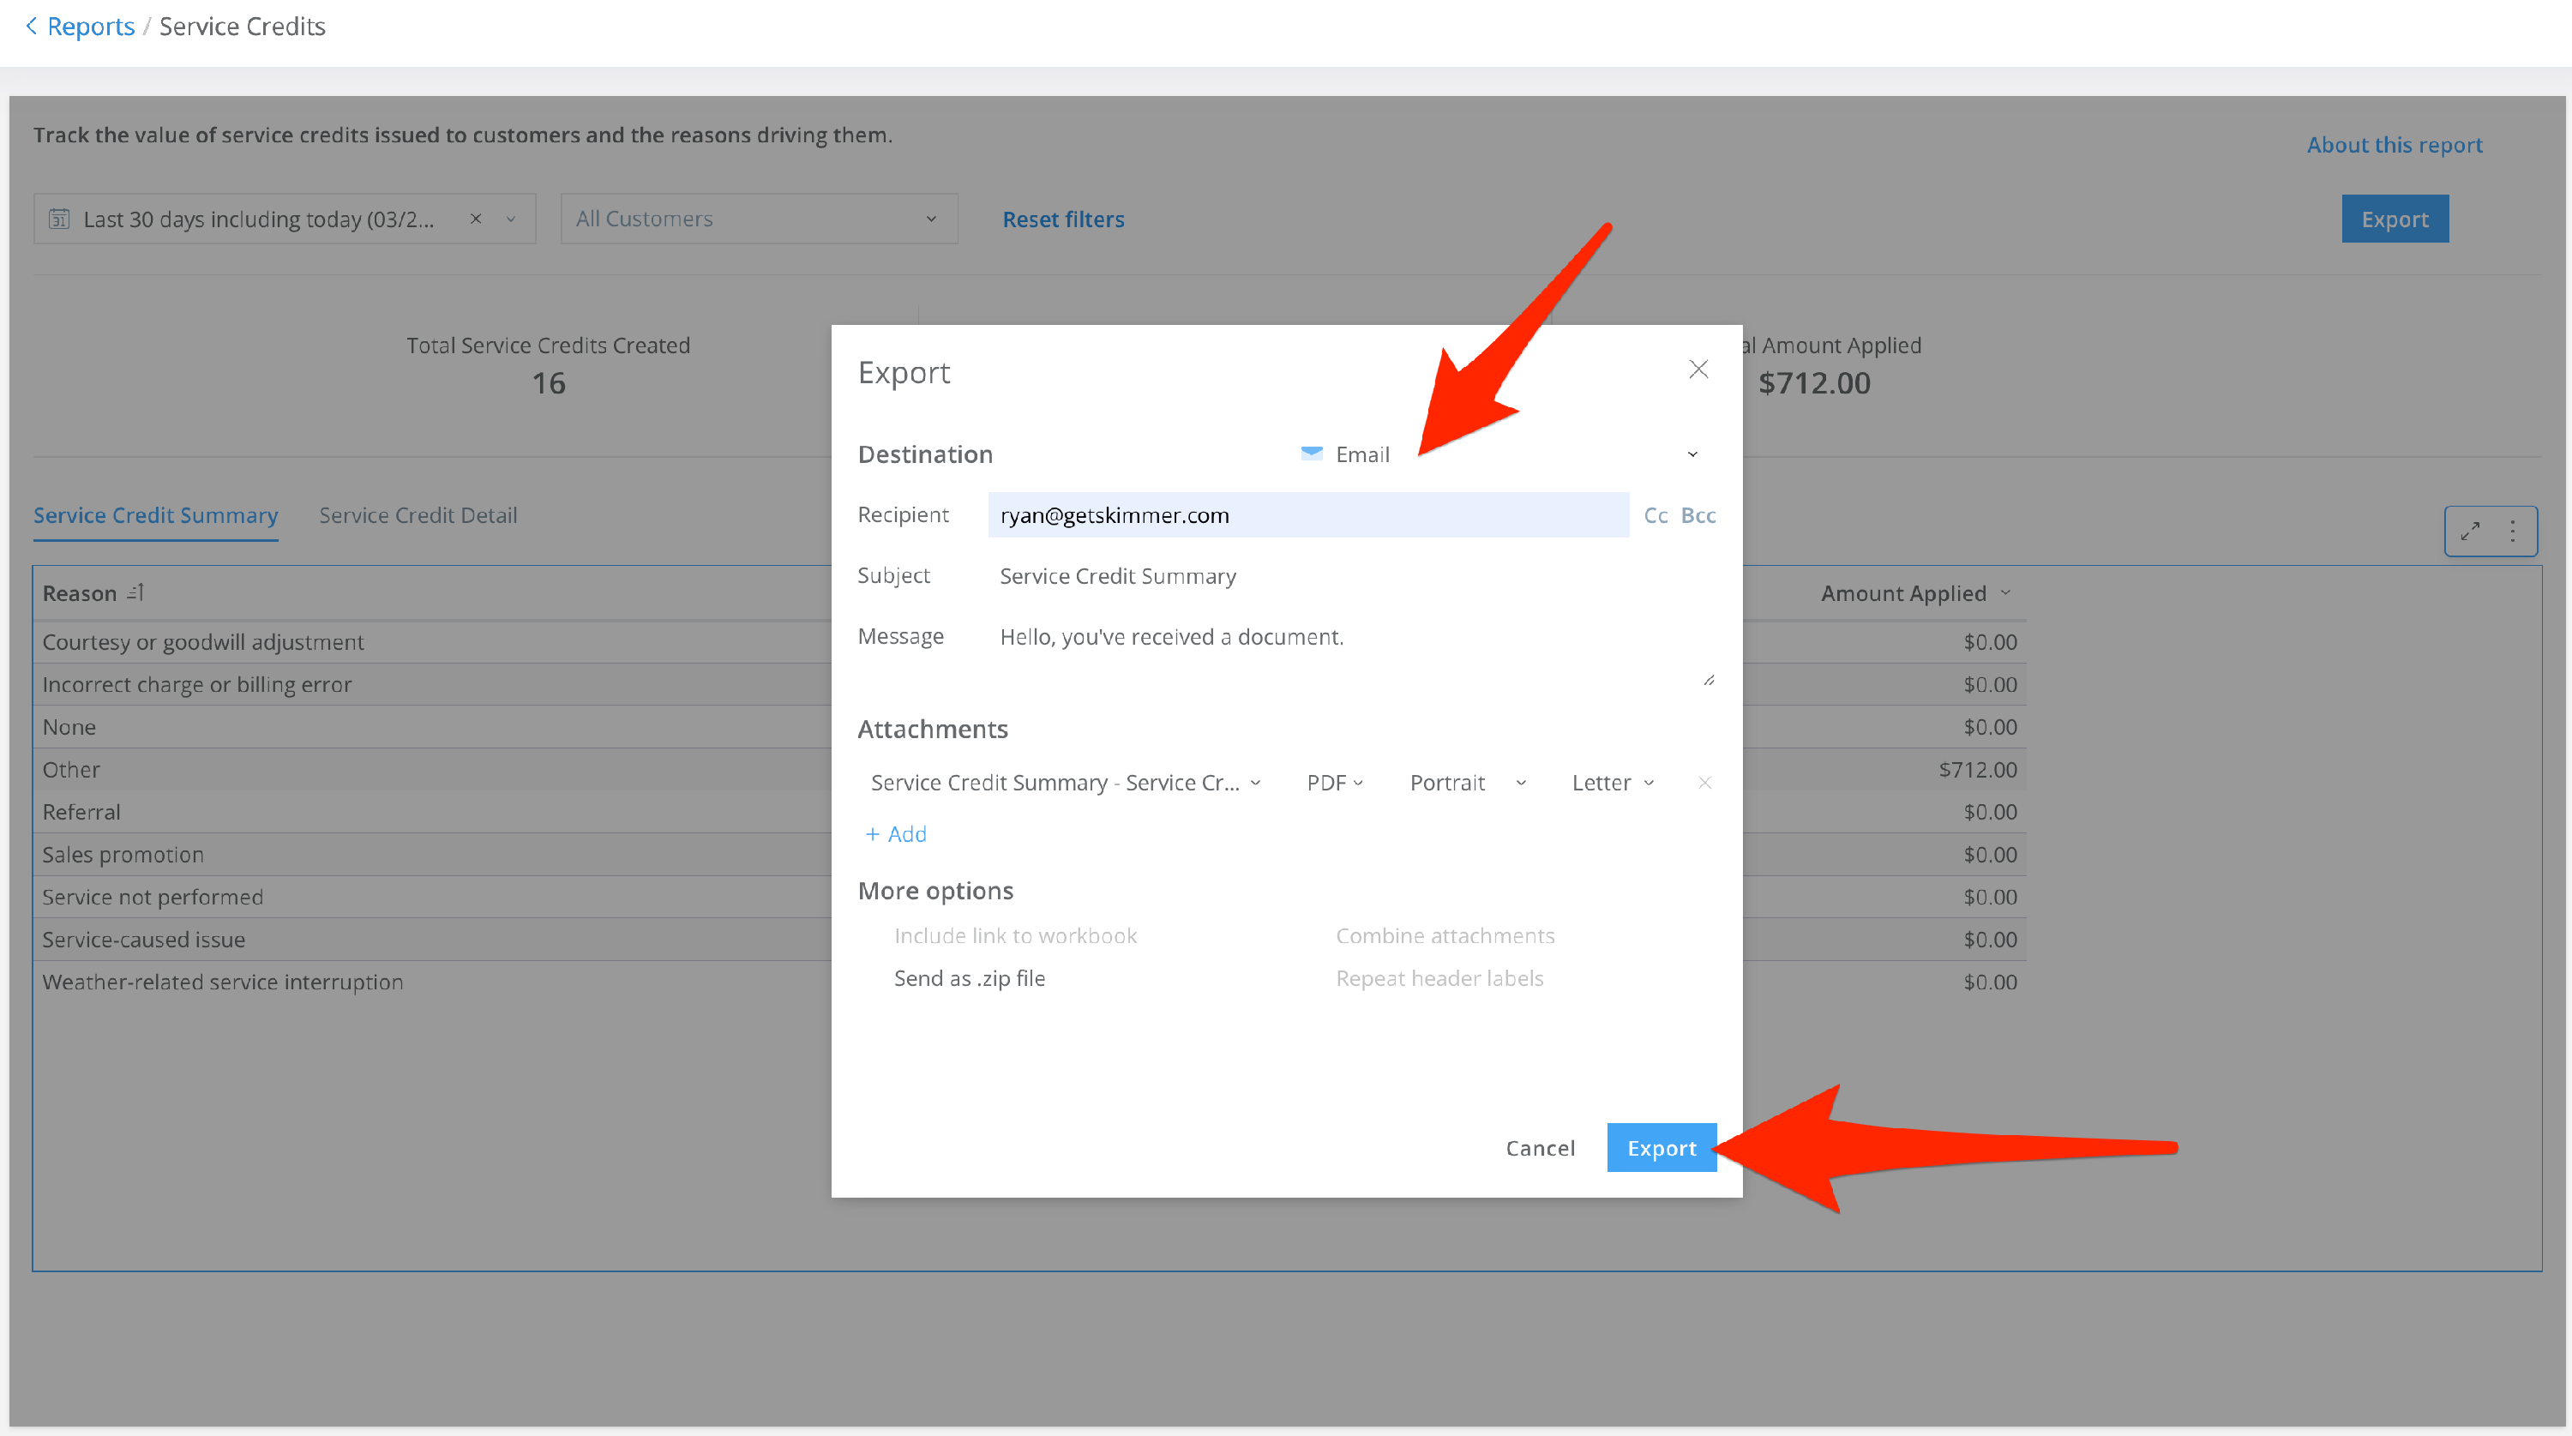Click the Email envelope icon in Destination
The width and height of the screenshot is (2572, 1436).
pyautogui.click(x=1312, y=454)
